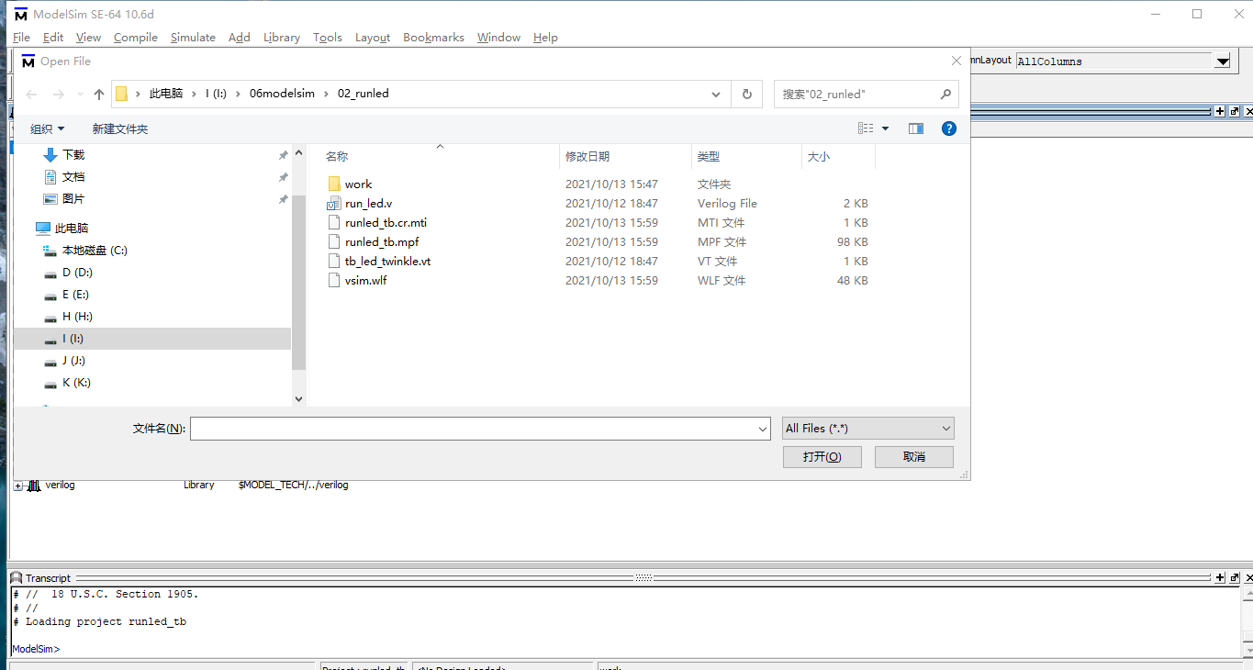Viewport: 1253px width, 670px height.
Task: Select runled_tb.cr.mti file
Action: pyautogui.click(x=386, y=223)
